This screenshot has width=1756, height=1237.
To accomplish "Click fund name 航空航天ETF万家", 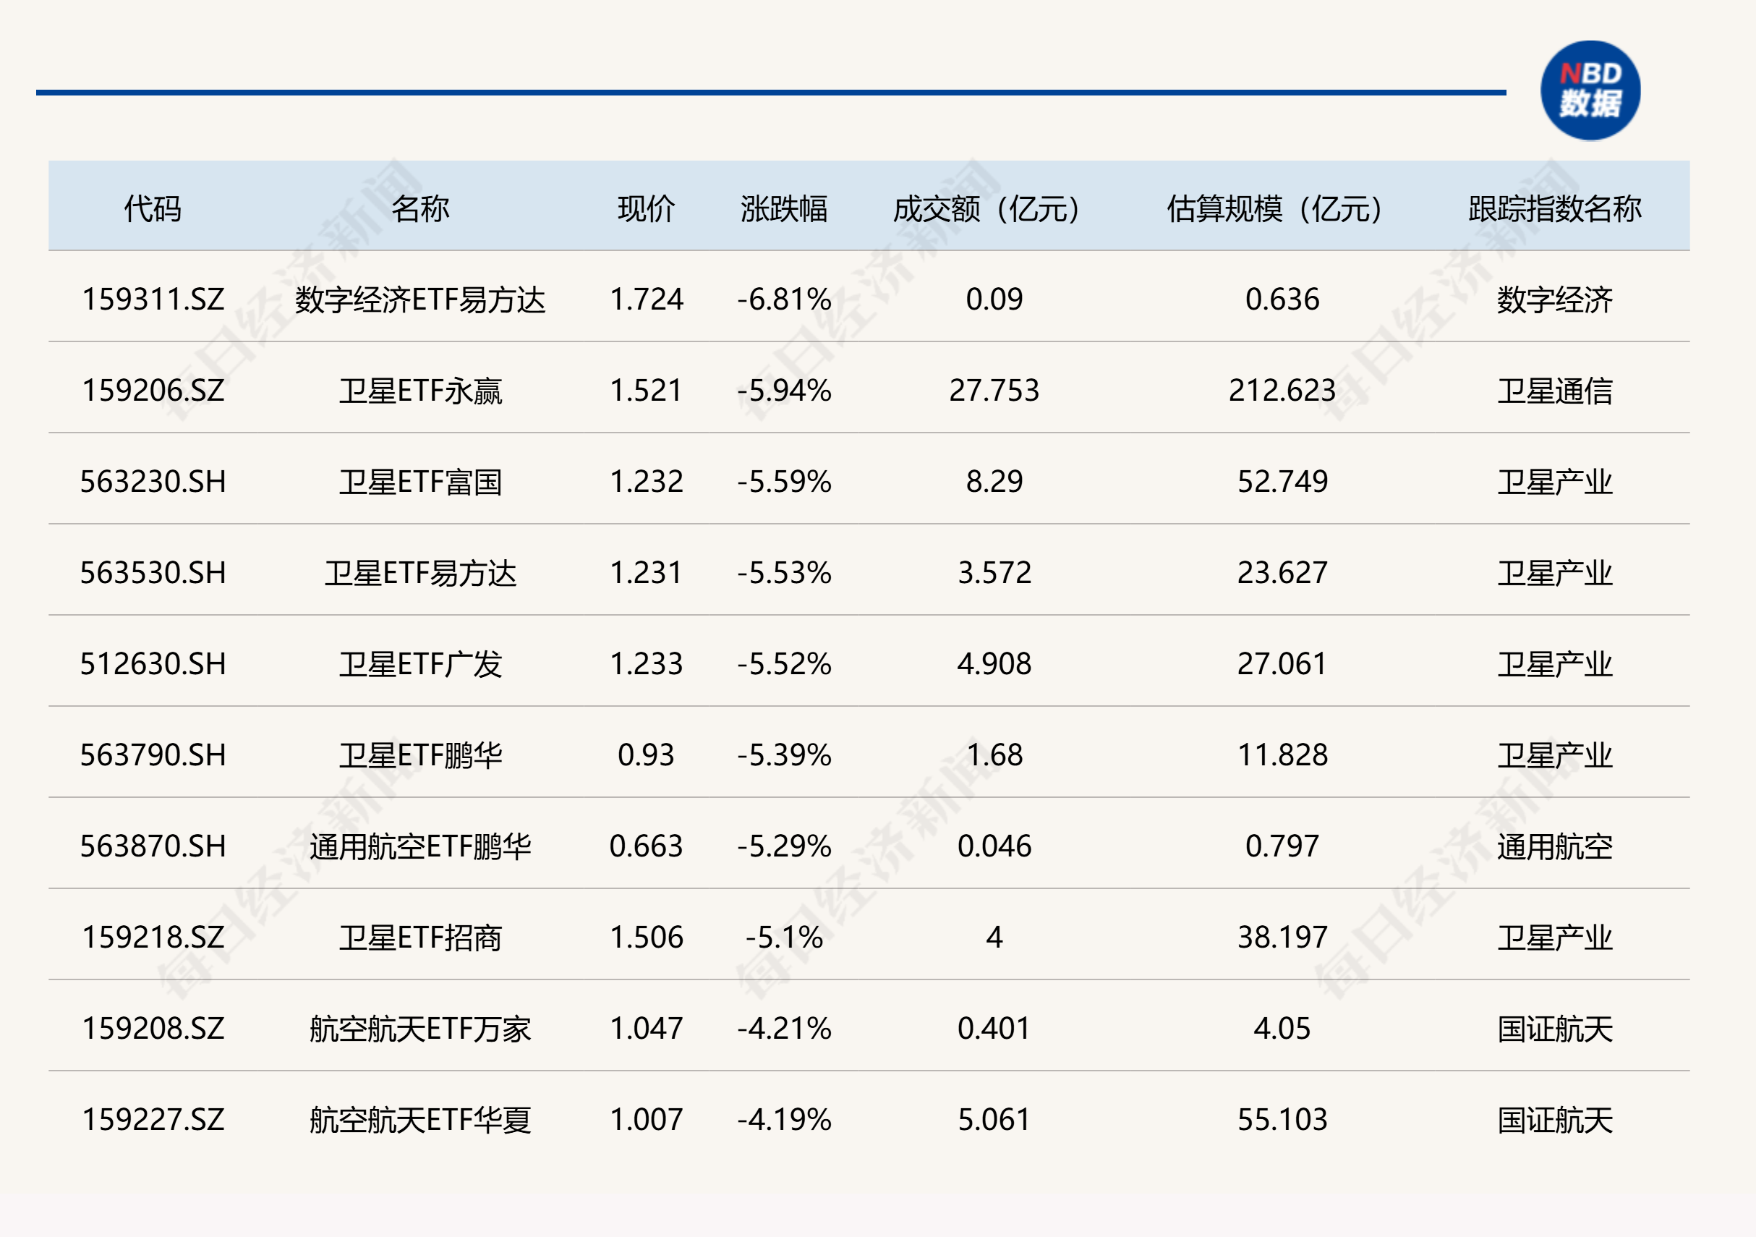I will pyautogui.click(x=420, y=1027).
